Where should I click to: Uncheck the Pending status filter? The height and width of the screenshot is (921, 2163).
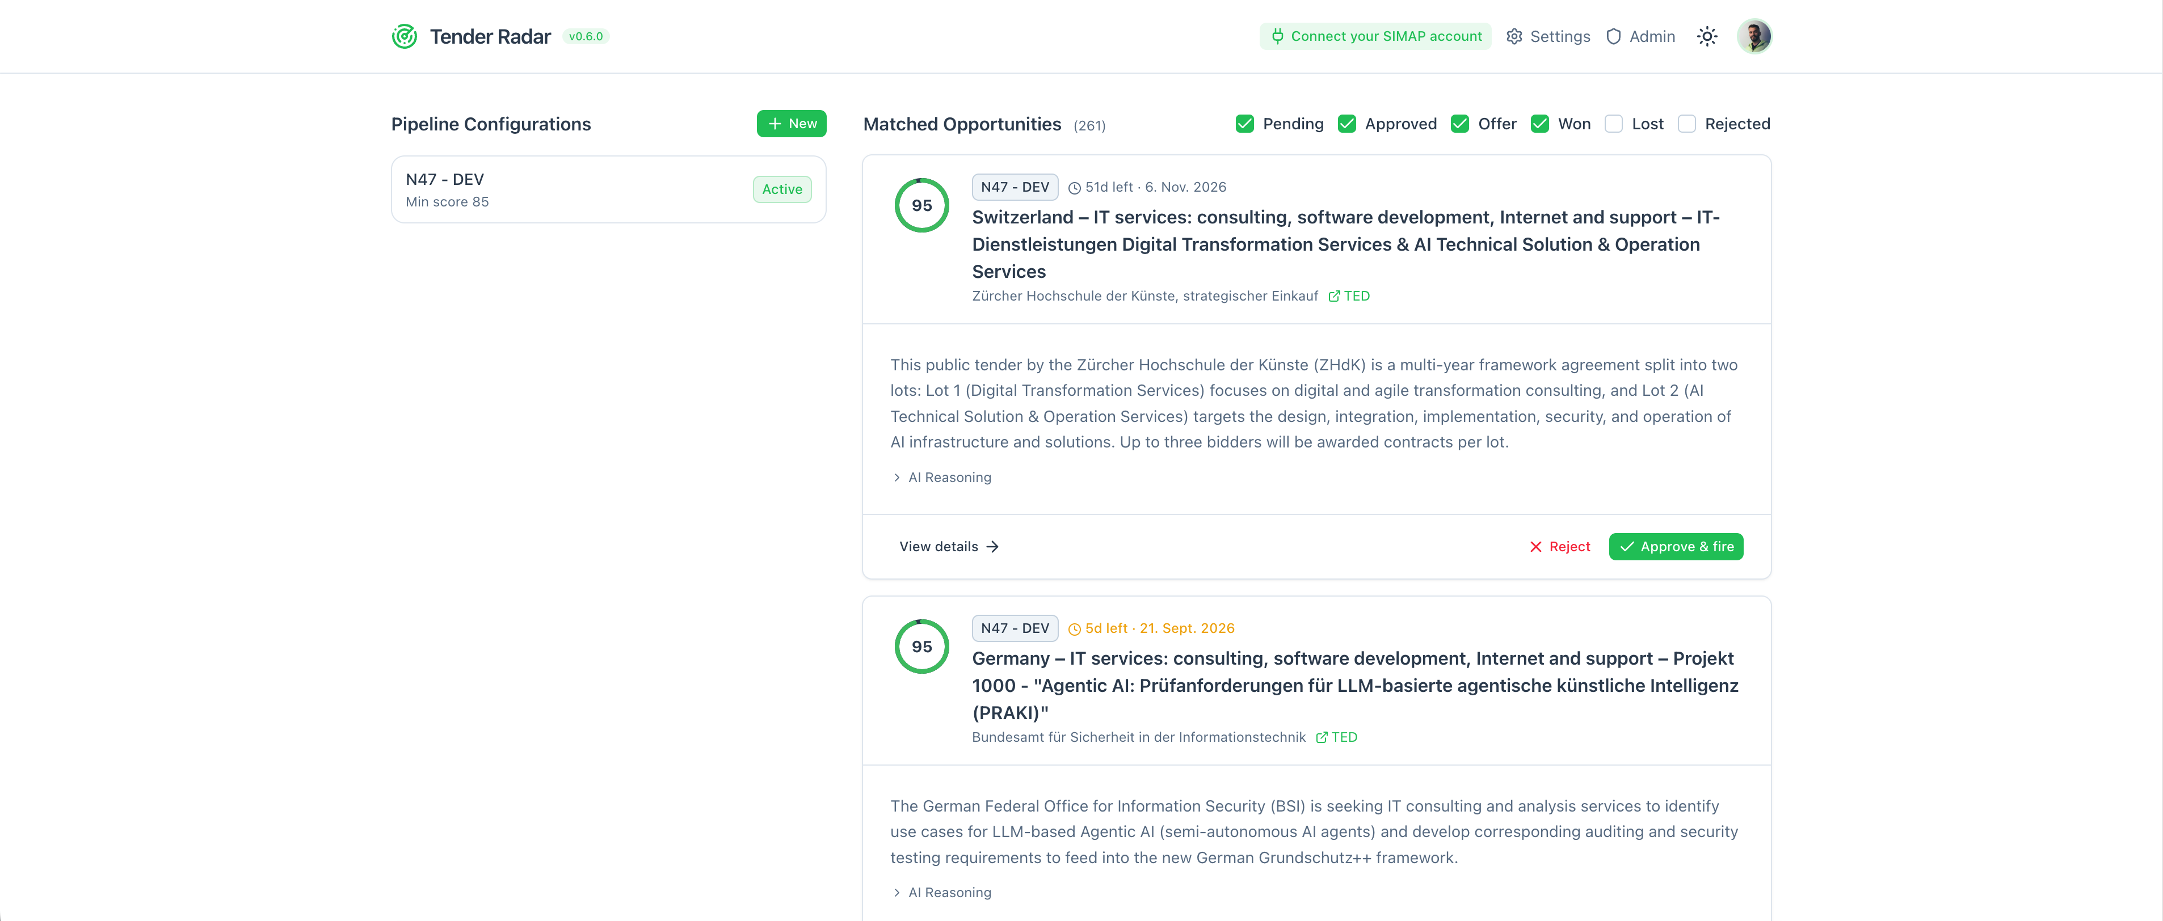click(1244, 124)
